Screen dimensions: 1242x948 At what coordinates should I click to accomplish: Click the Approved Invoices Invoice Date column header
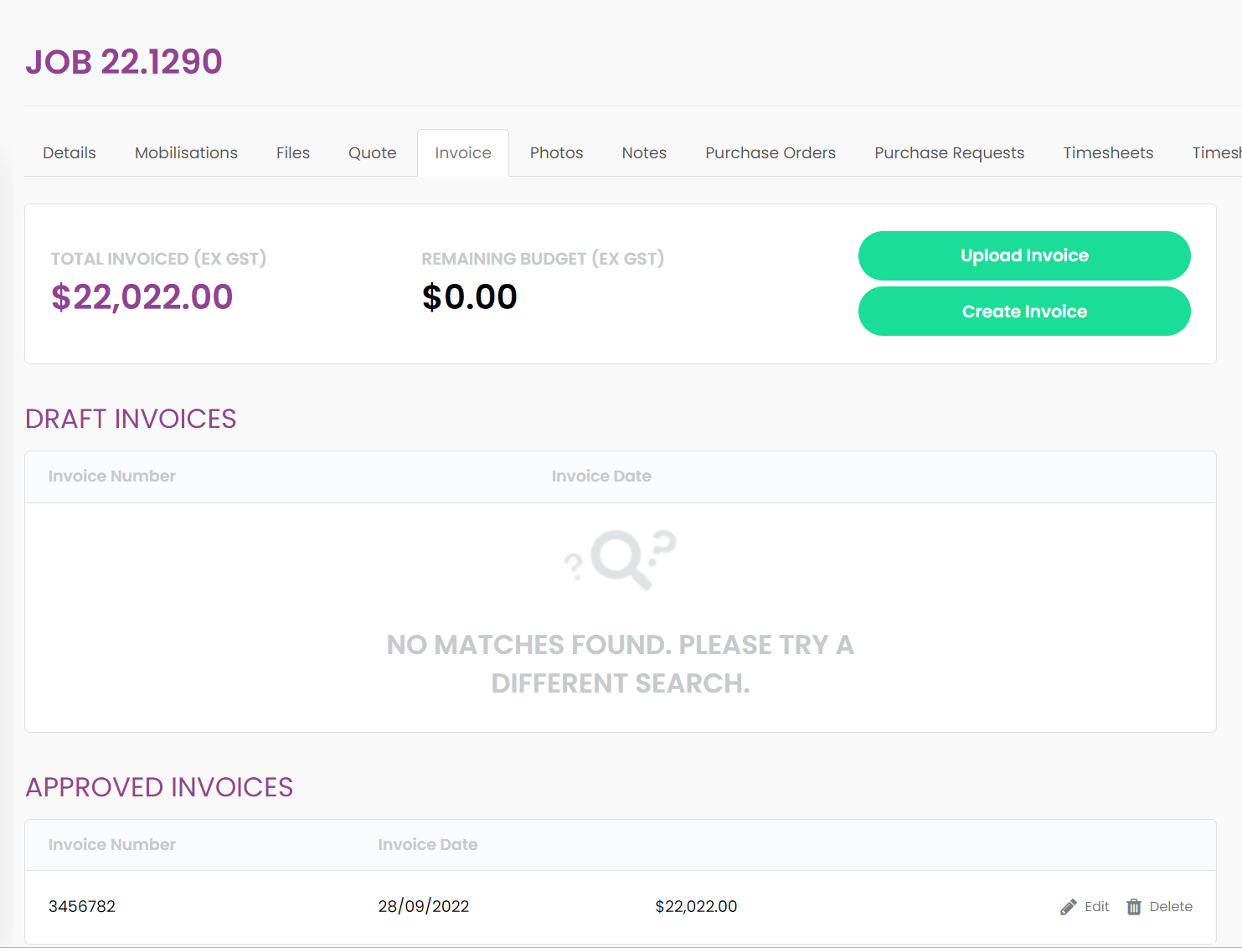pyautogui.click(x=428, y=845)
